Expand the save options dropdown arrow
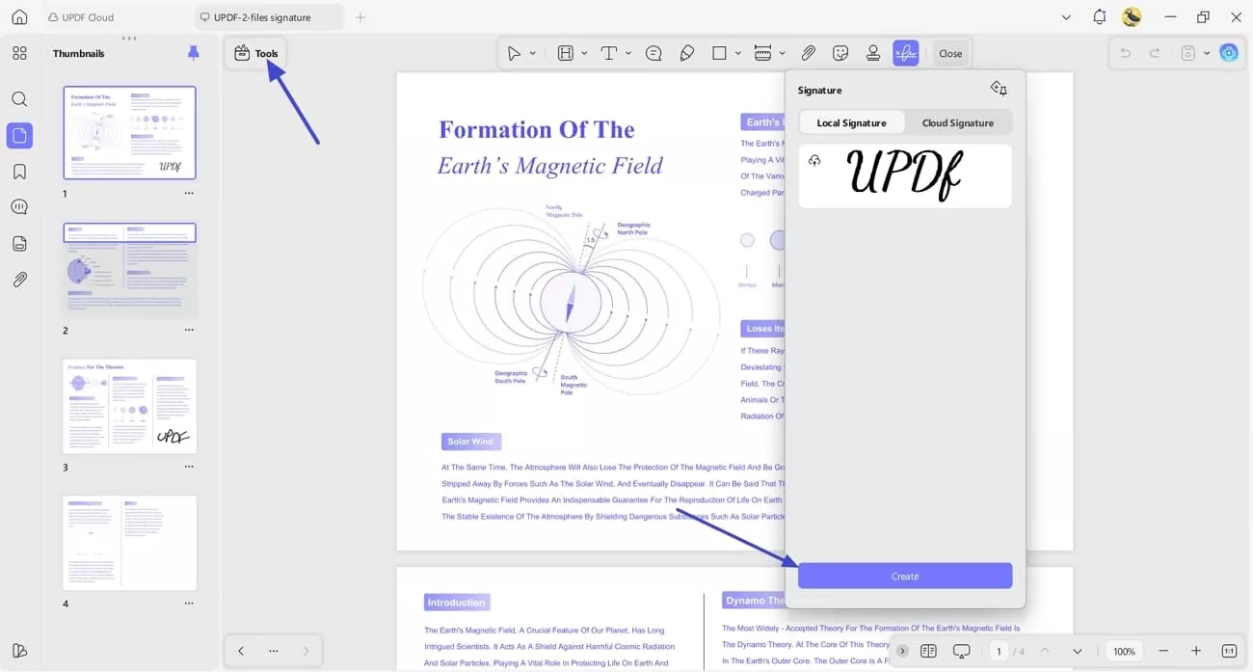This screenshot has width=1253, height=672. coord(1207,53)
